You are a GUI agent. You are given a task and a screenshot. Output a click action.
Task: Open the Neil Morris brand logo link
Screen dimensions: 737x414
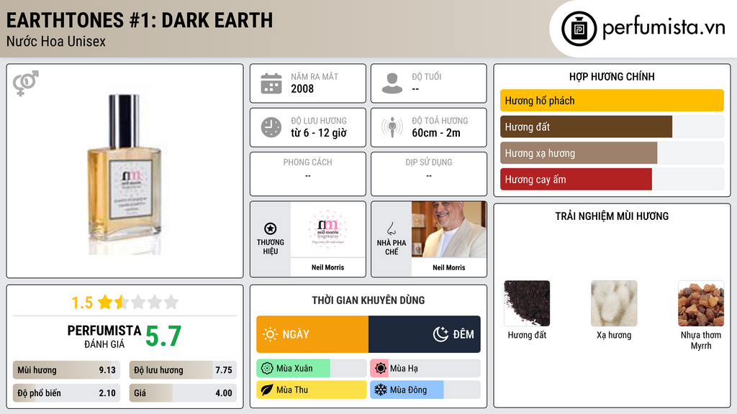(327, 229)
